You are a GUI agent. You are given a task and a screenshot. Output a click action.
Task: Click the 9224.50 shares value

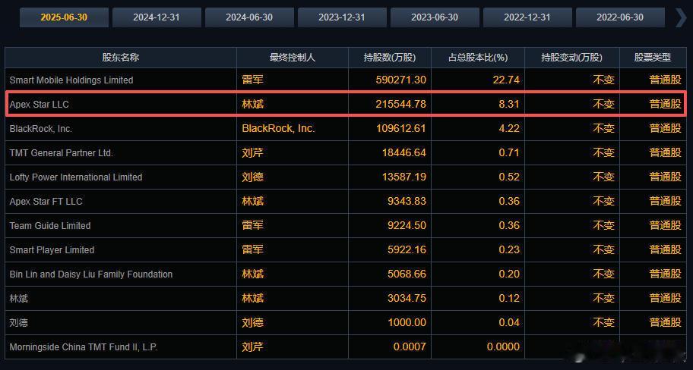coord(407,225)
